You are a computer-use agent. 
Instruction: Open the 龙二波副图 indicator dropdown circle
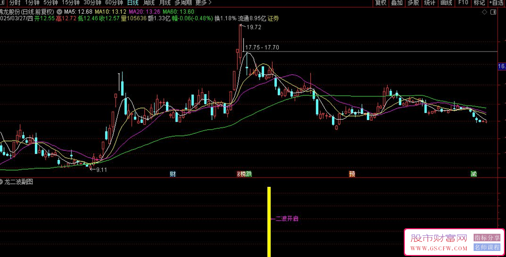[1, 182]
